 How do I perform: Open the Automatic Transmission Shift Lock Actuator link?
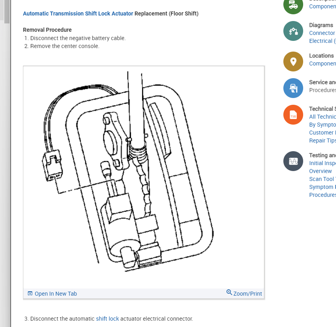point(78,13)
